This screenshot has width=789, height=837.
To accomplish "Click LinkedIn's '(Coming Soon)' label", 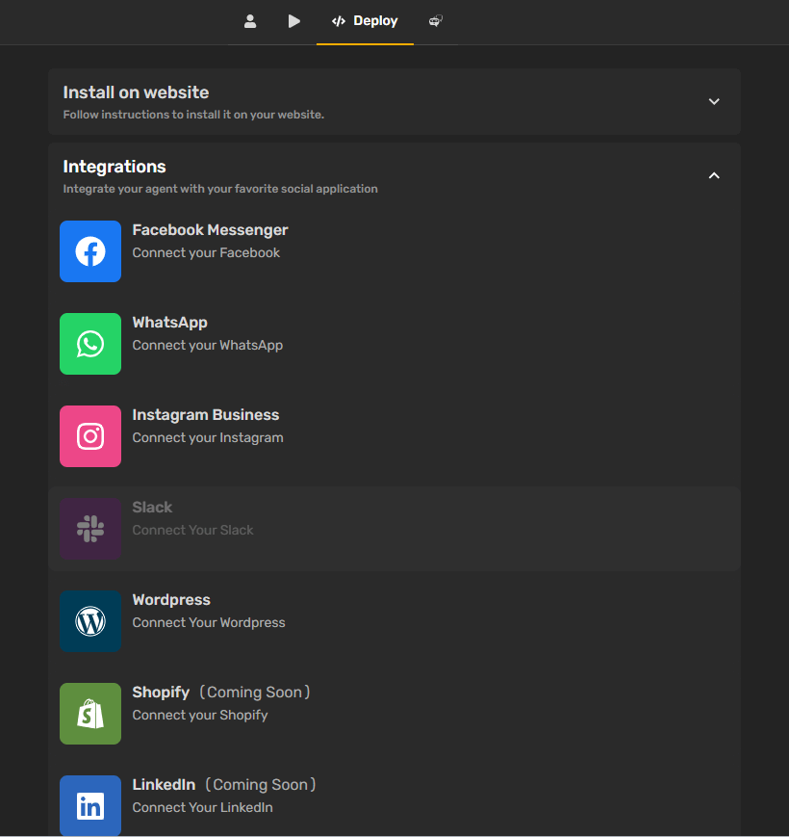I will click(x=261, y=785).
